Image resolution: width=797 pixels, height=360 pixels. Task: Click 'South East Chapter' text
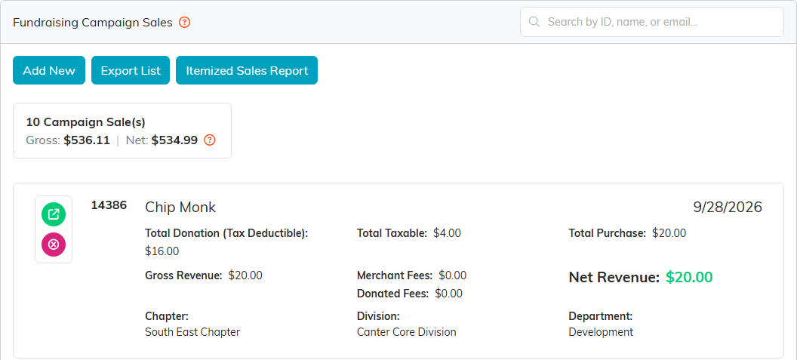pos(192,332)
